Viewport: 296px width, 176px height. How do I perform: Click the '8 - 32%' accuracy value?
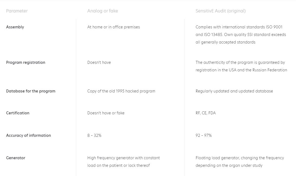coord(94,135)
